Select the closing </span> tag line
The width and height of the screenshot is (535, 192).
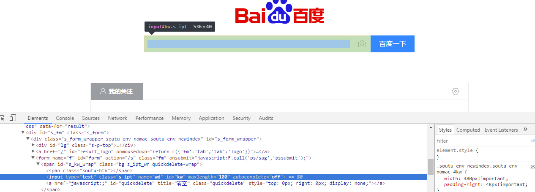[x=51, y=190]
